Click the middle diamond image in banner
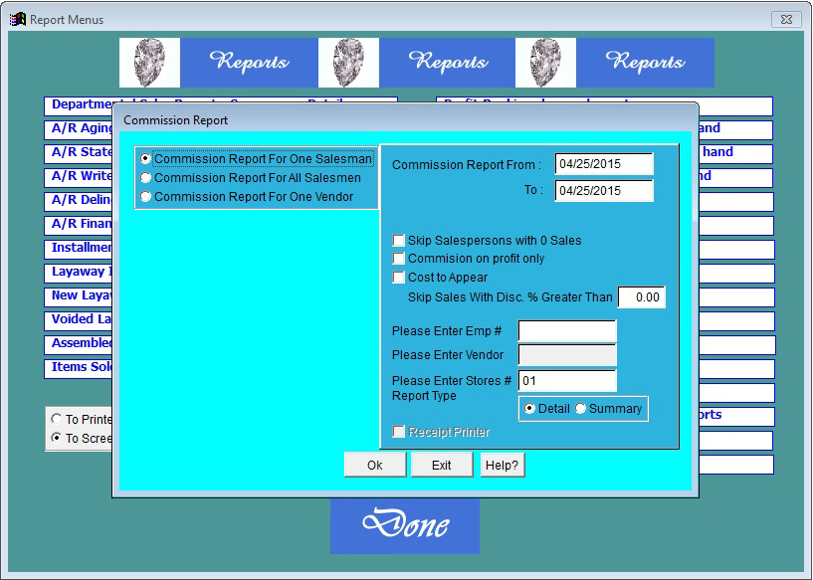The height and width of the screenshot is (580, 813). tap(348, 63)
